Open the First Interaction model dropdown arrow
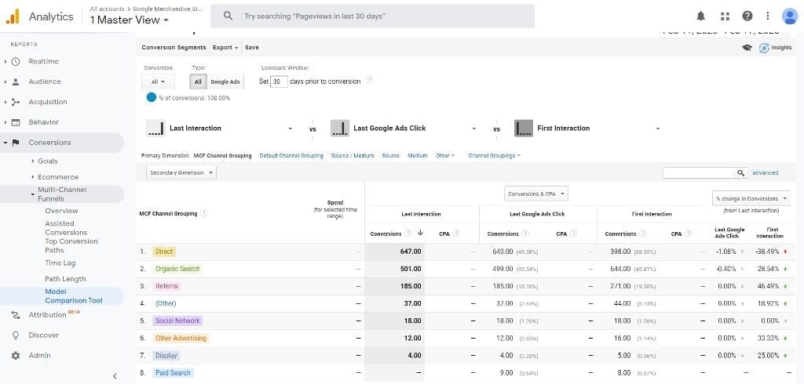804x384 pixels. tap(658, 129)
